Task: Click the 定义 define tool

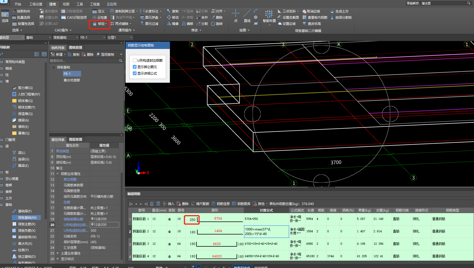Action: click(x=98, y=11)
